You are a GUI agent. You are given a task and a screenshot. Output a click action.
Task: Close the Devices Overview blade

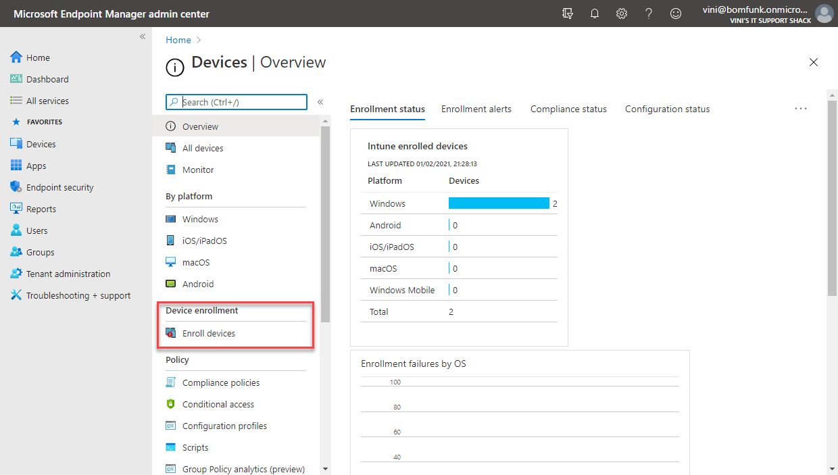click(814, 62)
